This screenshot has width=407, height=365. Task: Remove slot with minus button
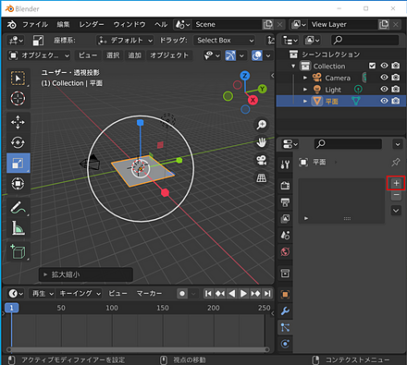point(396,195)
